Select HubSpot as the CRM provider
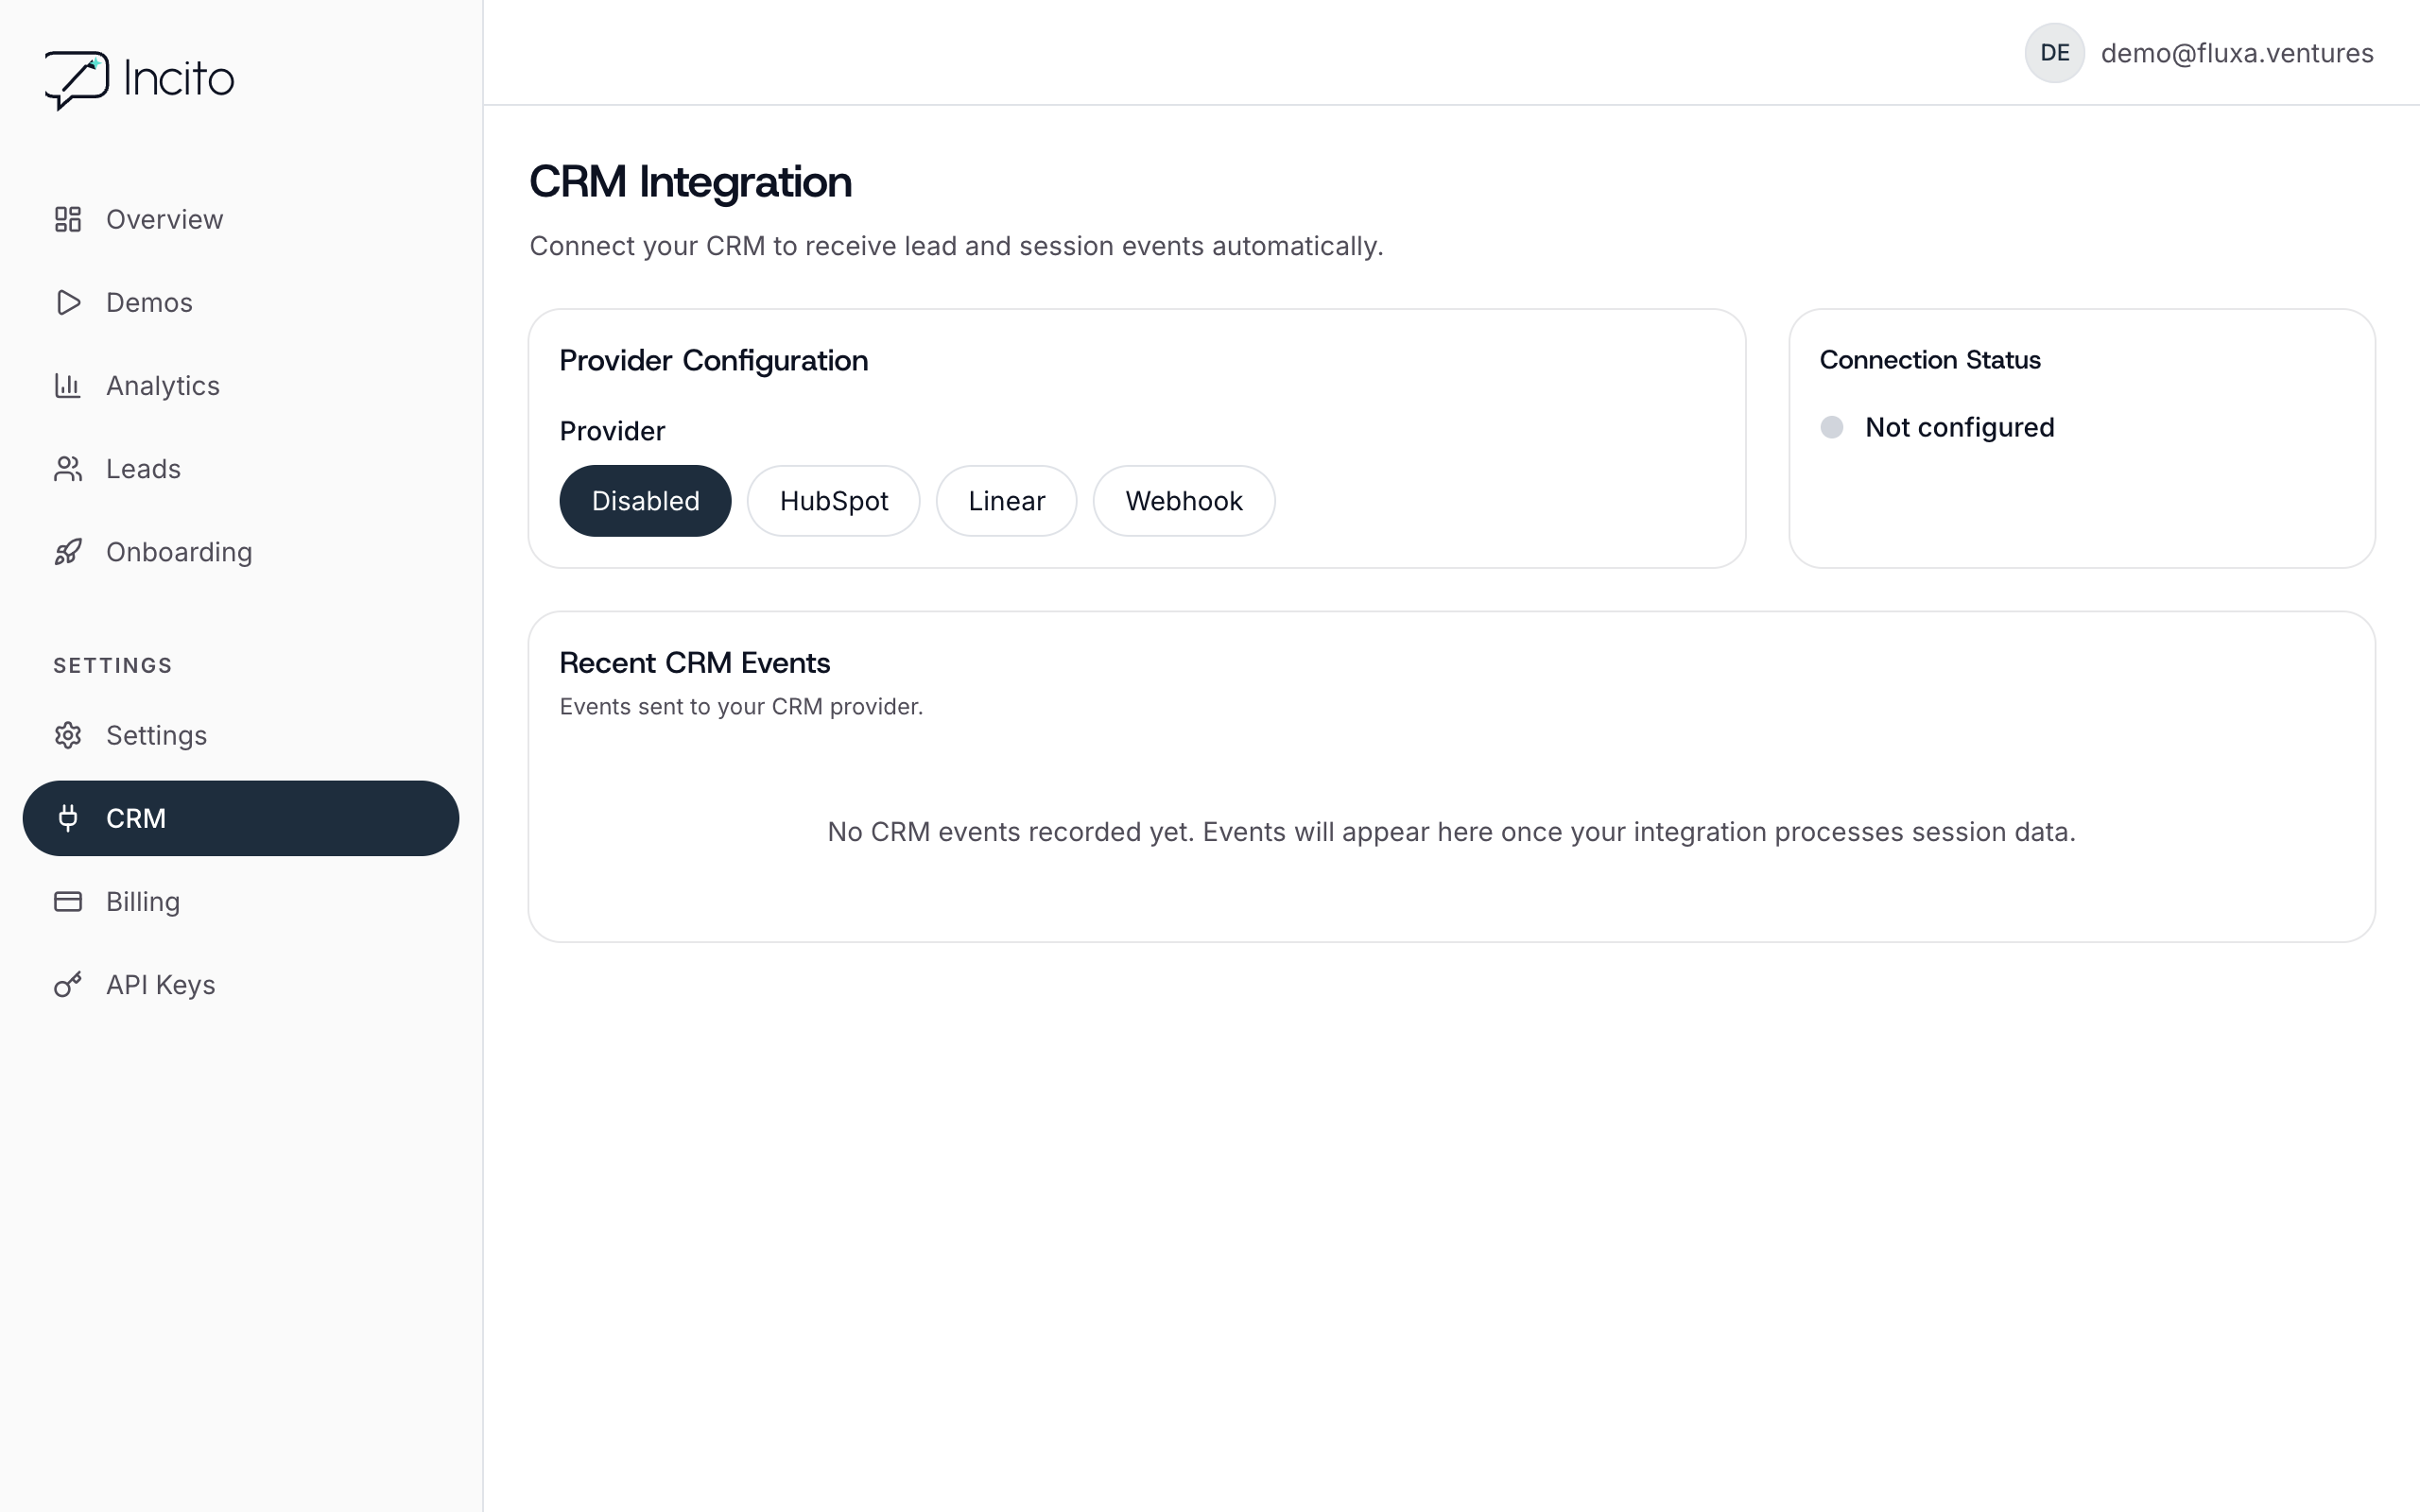 point(833,500)
